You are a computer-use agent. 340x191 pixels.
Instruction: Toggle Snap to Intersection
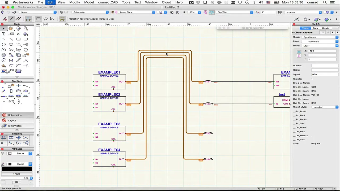[x=26, y=138]
